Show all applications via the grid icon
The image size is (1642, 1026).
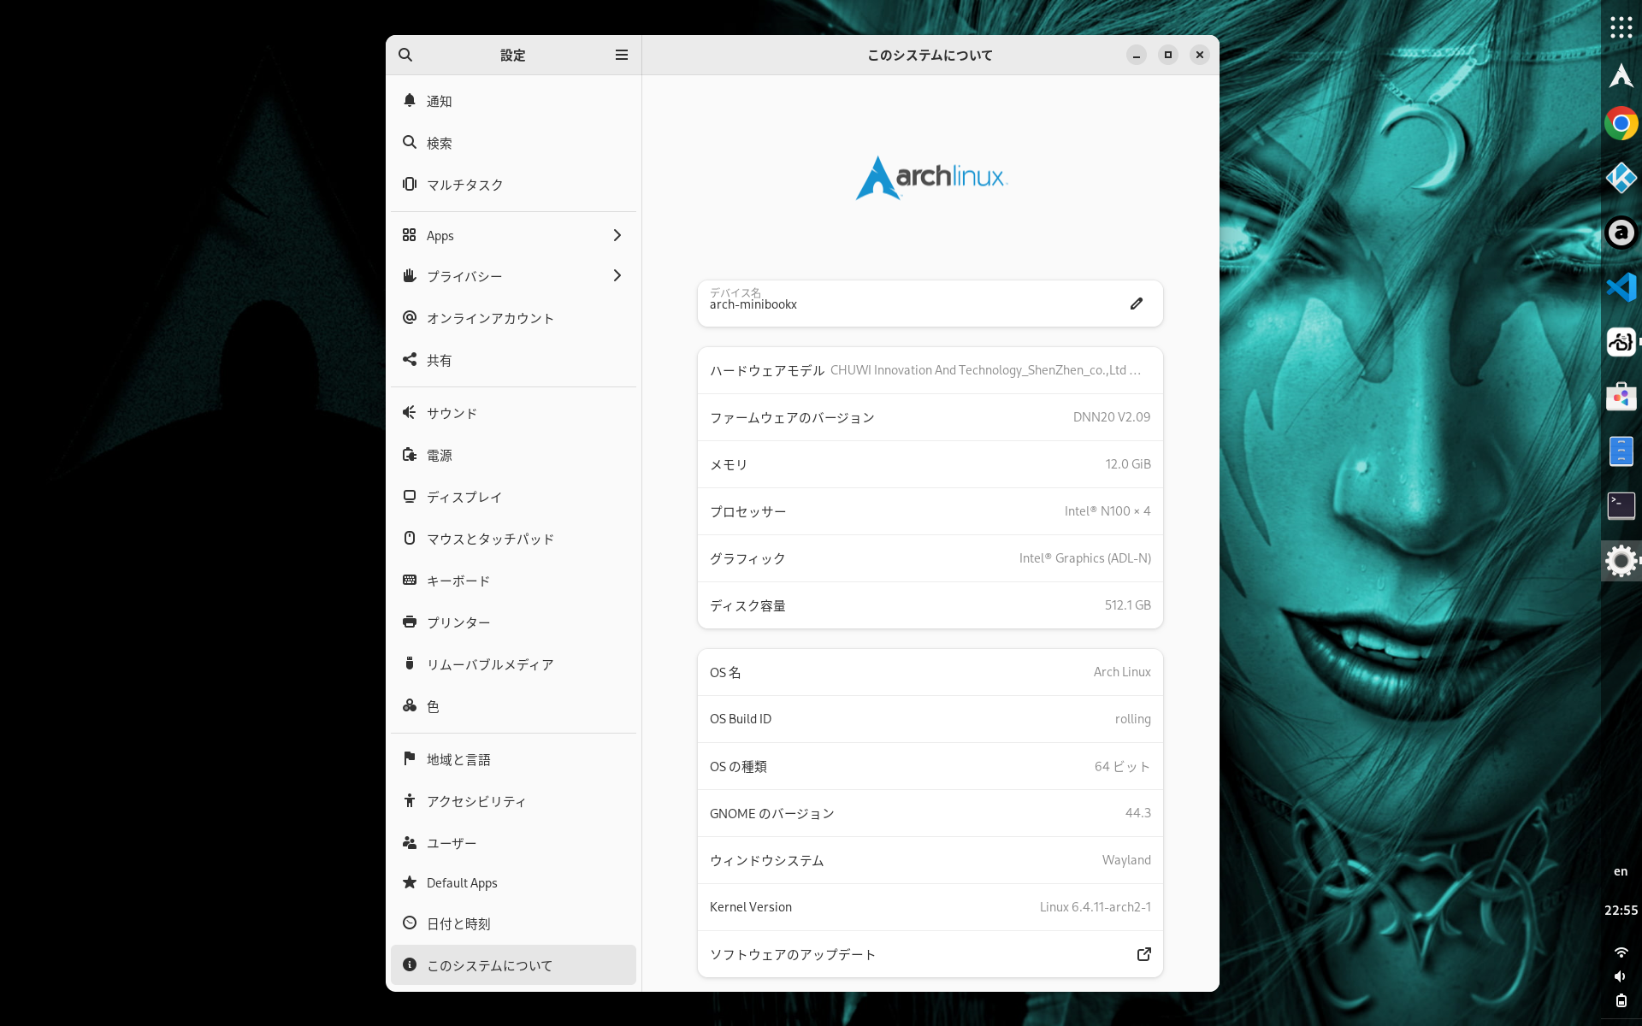click(1621, 27)
